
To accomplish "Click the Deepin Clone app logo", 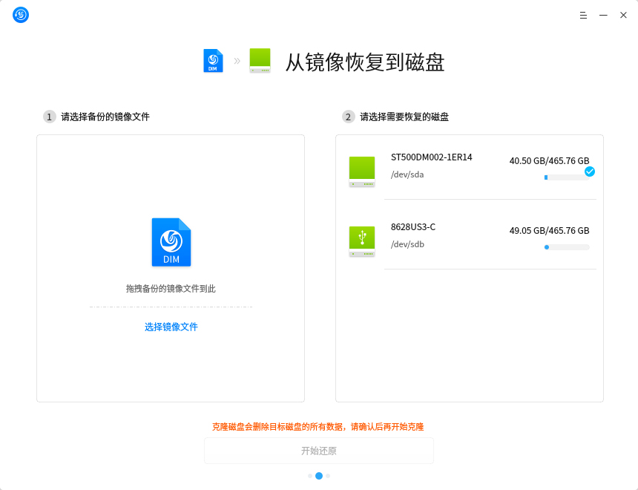I will pos(21,15).
